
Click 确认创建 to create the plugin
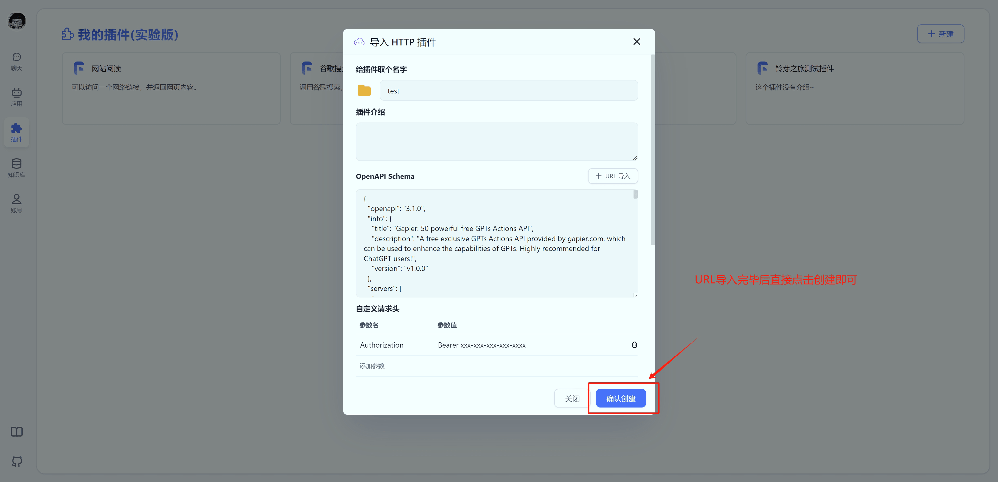pyautogui.click(x=621, y=398)
